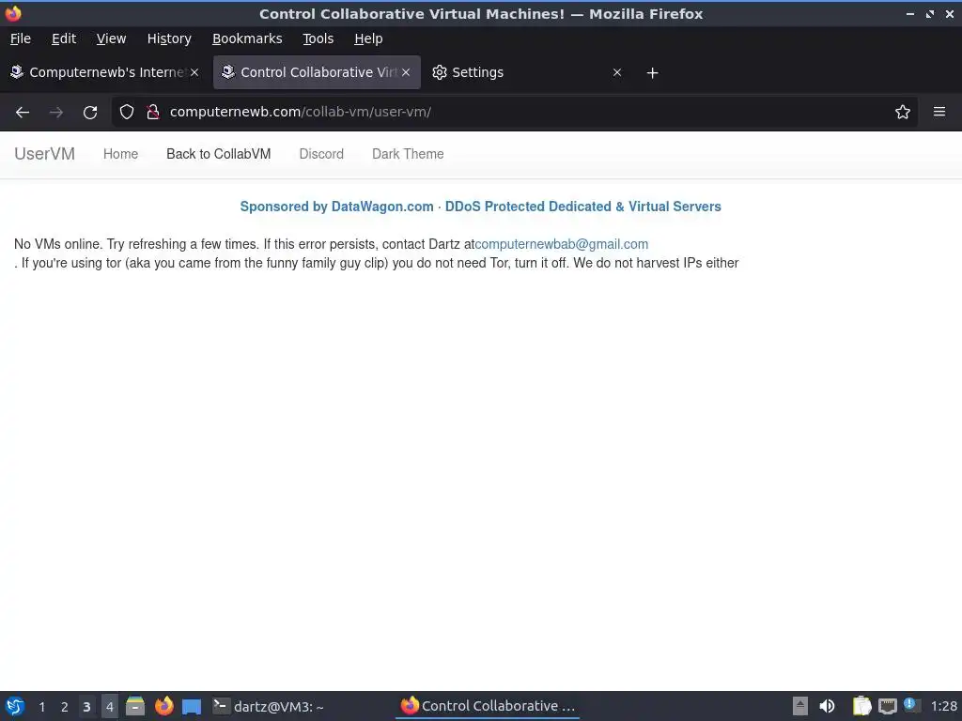Open a new tab with plus button
Image resolution: width=962 pixels, height=721 pixels.
[x=652, y=73]
